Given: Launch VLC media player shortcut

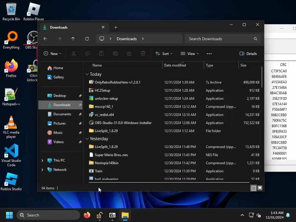Looking at the screenshot, I should pyautogui.click(x=11, y=127).
